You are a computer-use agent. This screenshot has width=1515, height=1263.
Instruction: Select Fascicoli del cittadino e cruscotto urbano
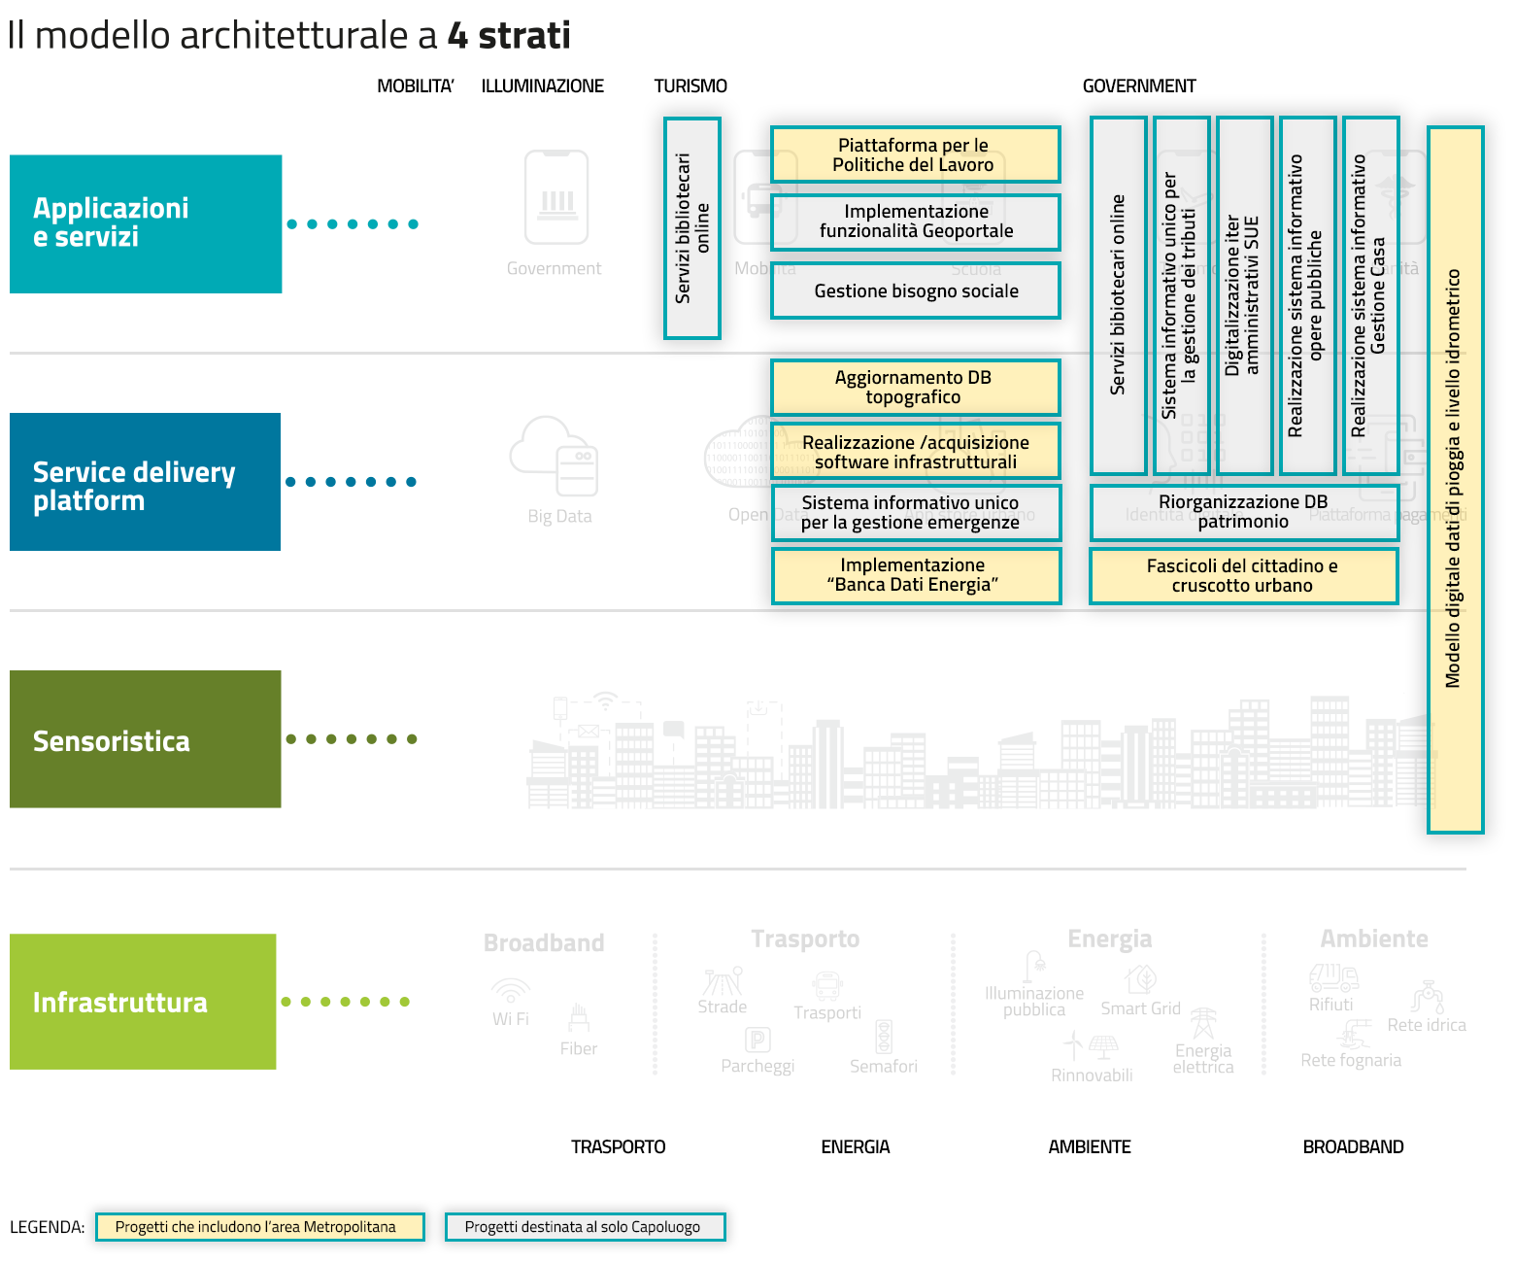[1243, 575]
